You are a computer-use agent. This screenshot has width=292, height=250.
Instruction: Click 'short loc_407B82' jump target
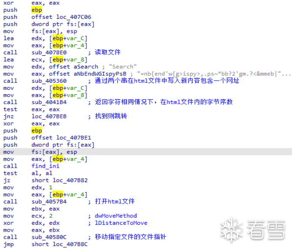pyautogui.click(x=59, y=180)
